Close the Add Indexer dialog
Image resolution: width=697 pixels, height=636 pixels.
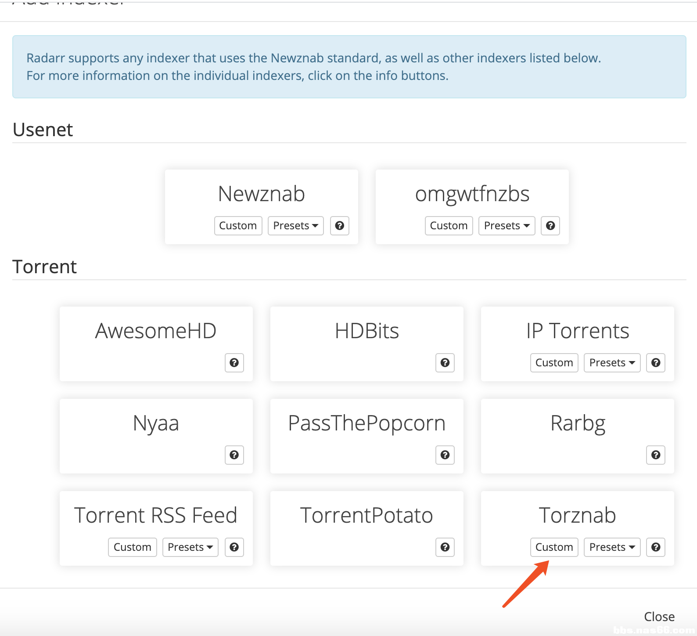click(659, 617)
